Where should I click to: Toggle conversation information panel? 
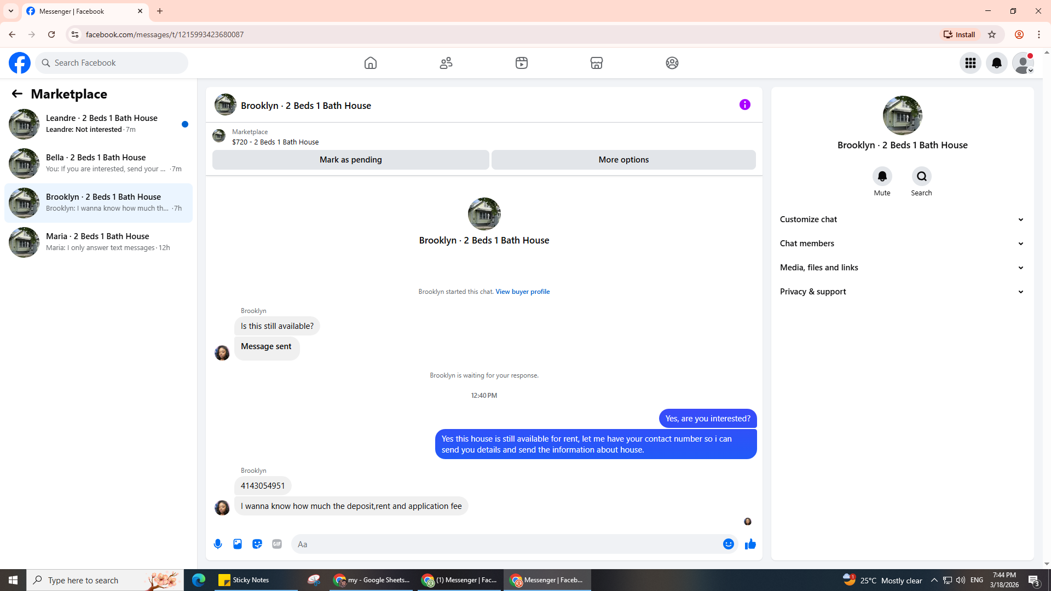point(744,105)
